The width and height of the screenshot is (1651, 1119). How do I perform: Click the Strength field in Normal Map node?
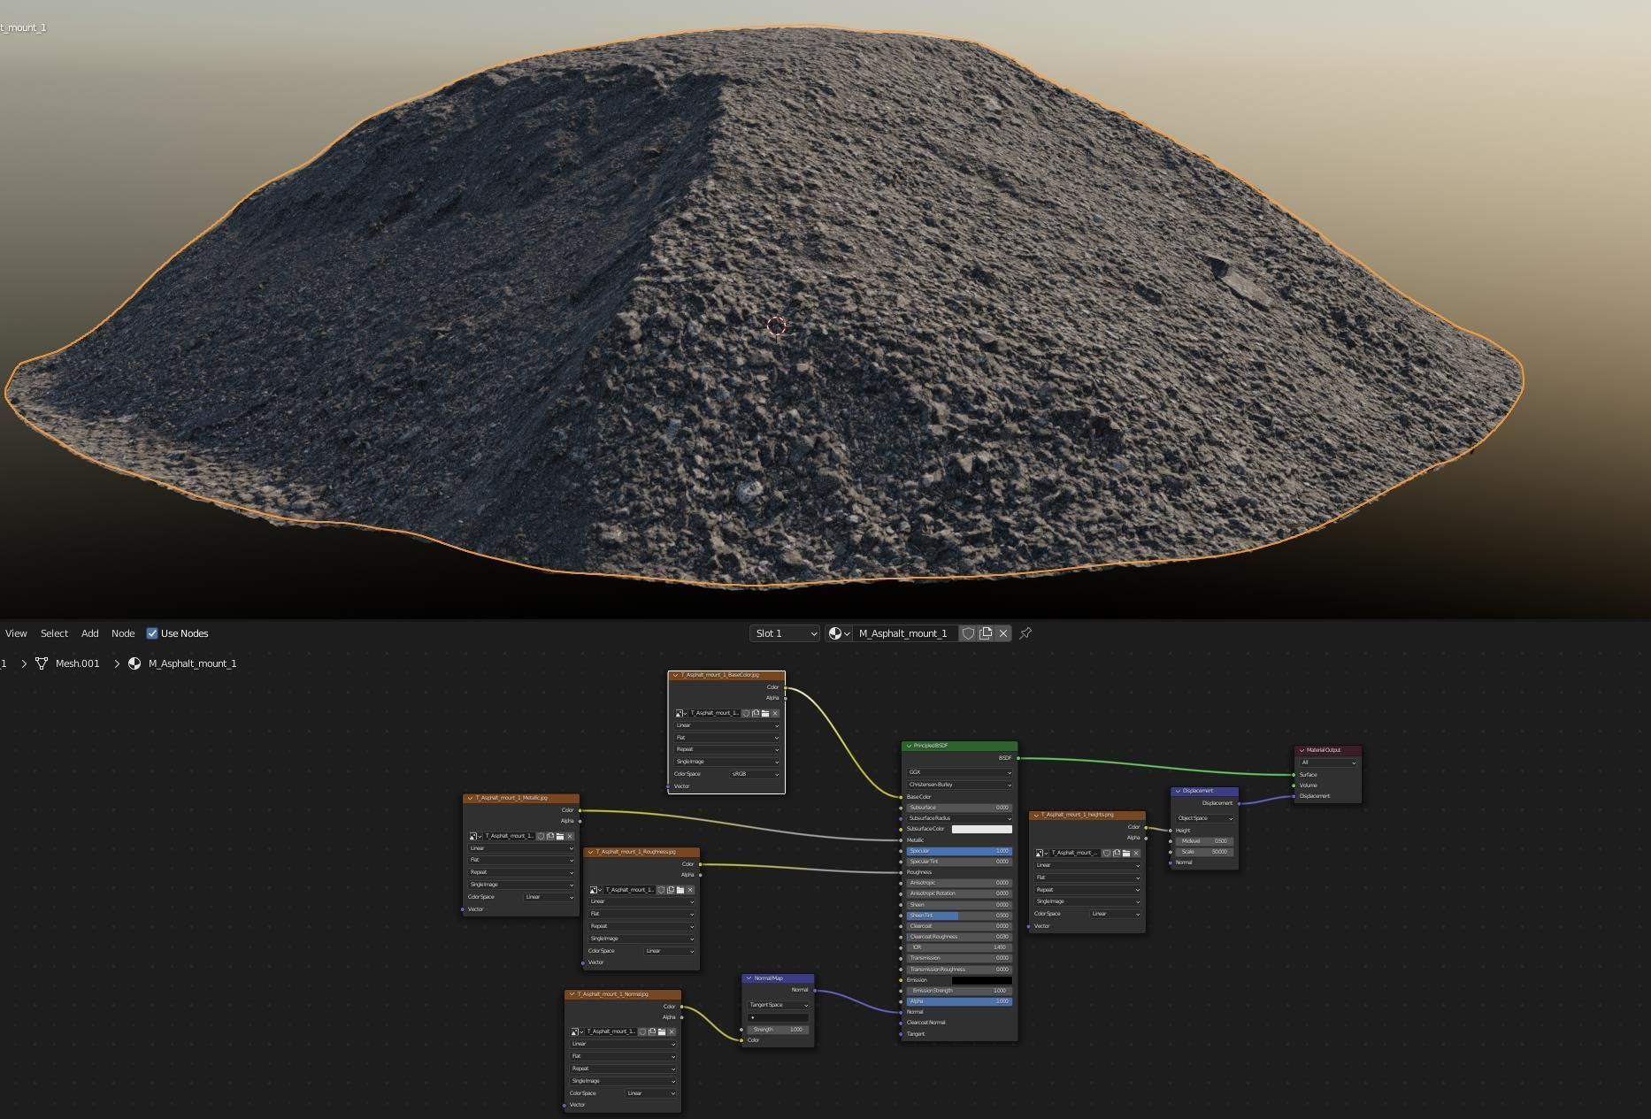click(x=778, y=1030)
